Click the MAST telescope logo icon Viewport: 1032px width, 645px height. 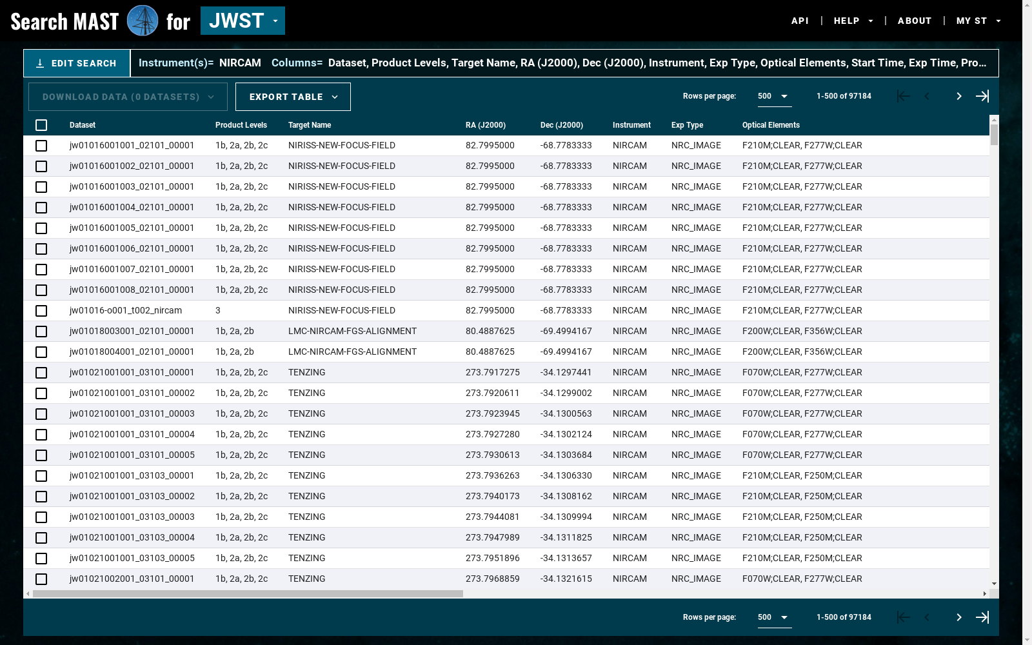[143, 21]
